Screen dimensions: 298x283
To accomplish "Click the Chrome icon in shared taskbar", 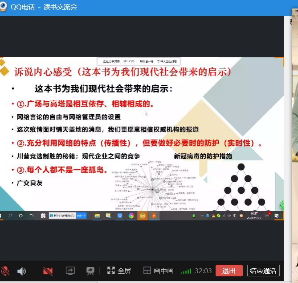I will 131,215.
